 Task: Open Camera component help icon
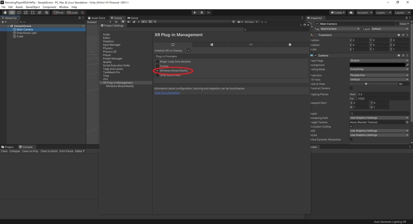point(399,55)
